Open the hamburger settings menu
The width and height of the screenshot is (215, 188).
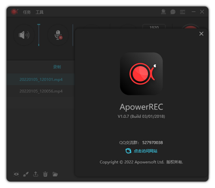coord(182,12)
